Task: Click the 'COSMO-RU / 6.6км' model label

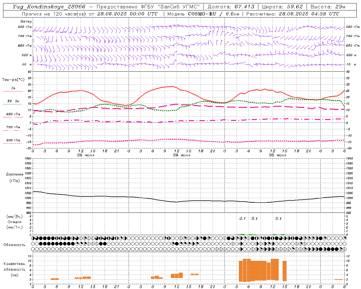Action: coord(214,14)
